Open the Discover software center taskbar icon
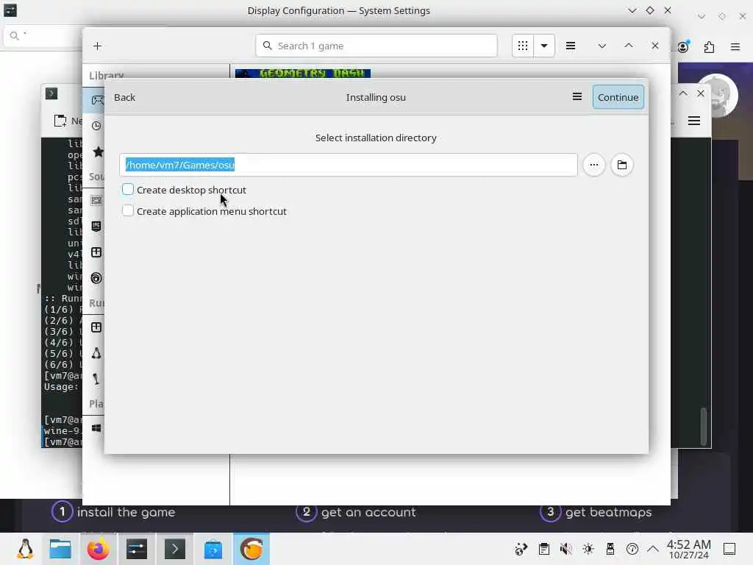Screen dimensions: 753x565 coord(213,549)
